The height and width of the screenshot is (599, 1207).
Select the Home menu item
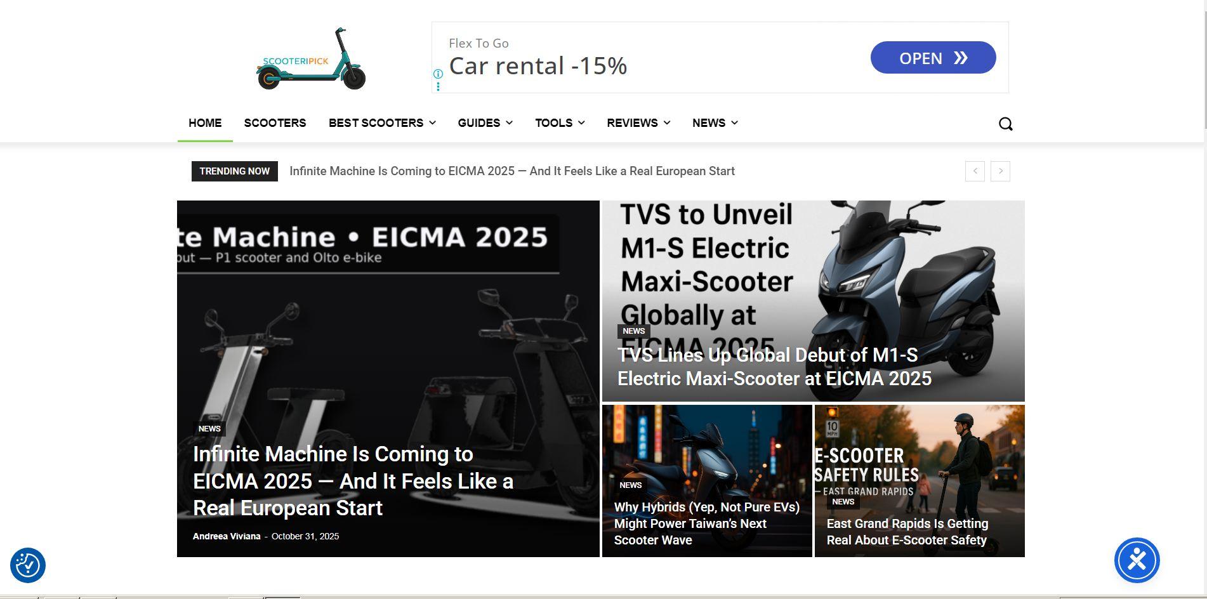coord(205,123)
